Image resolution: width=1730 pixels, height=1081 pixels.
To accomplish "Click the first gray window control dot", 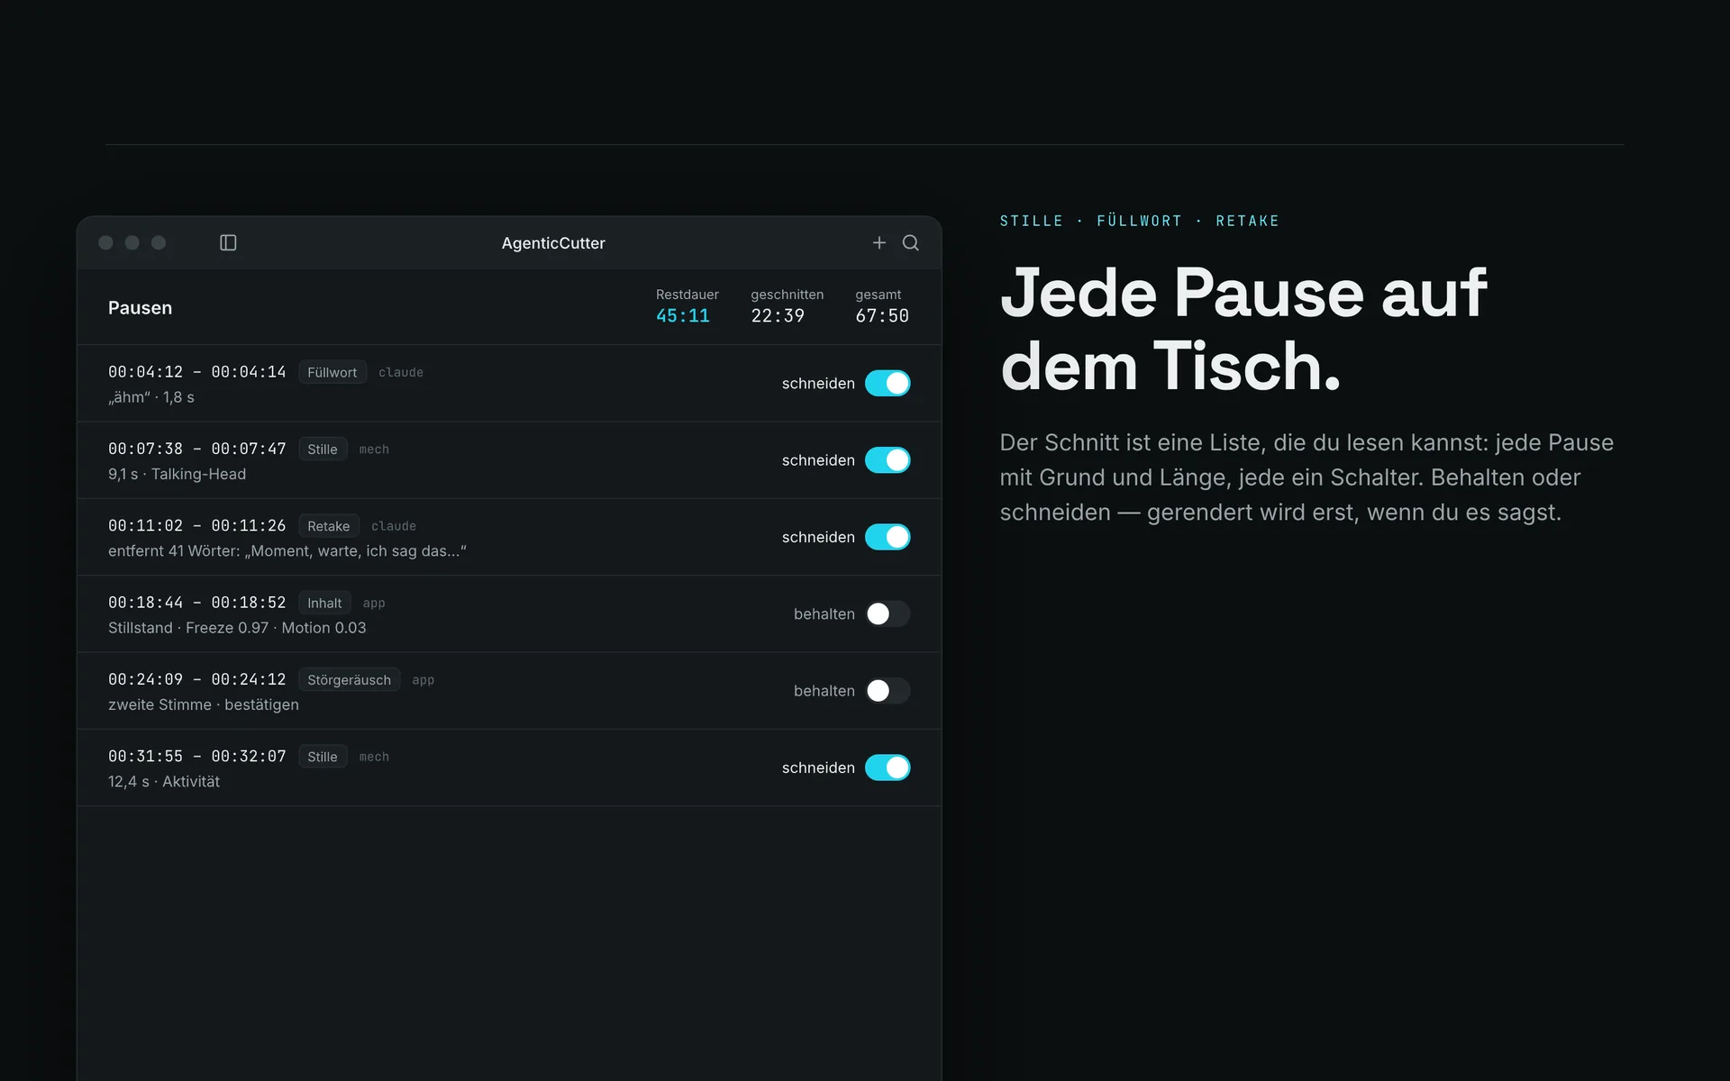I will coord(105,243).
